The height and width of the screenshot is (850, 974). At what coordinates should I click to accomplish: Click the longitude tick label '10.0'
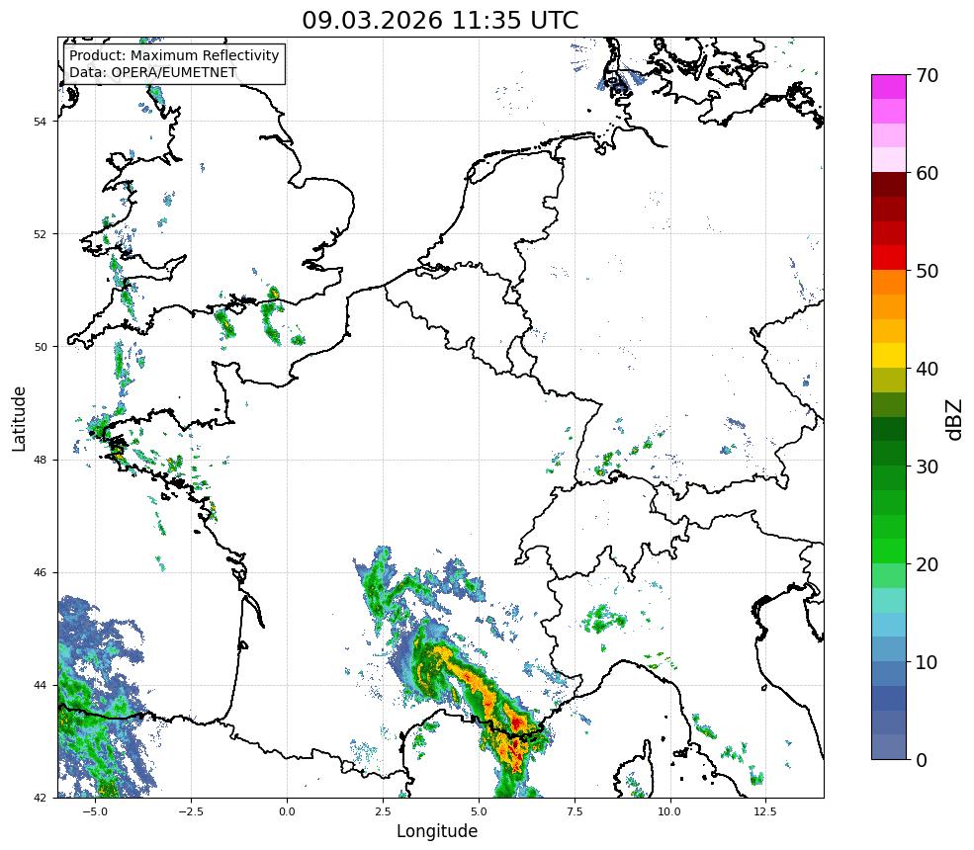click(x=669, y=811)
